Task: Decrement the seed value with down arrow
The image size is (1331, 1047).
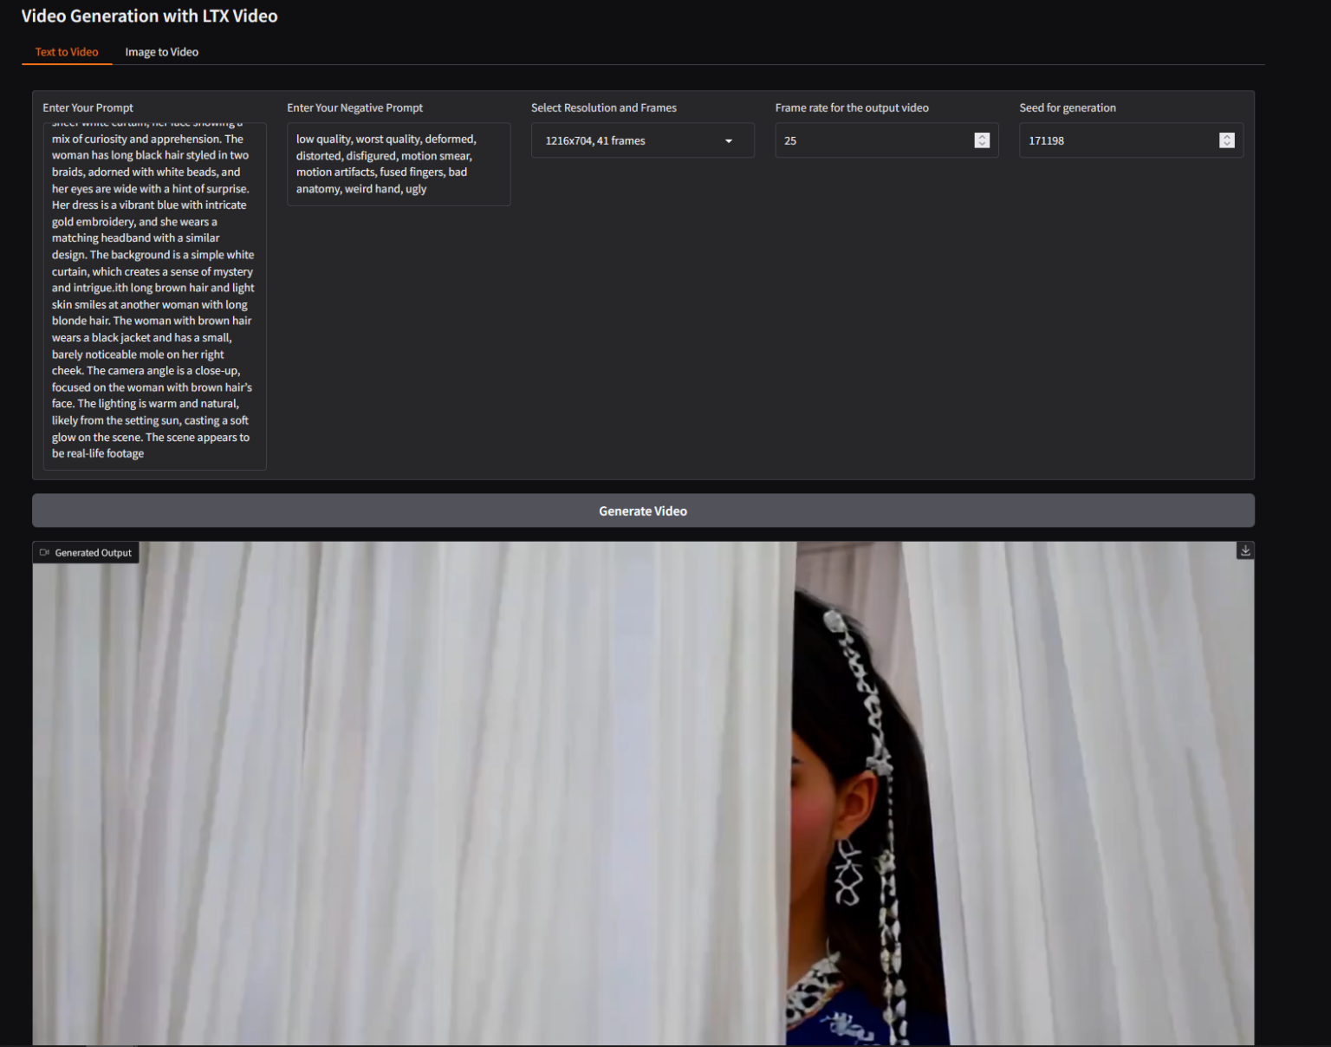Action: 1226,144
